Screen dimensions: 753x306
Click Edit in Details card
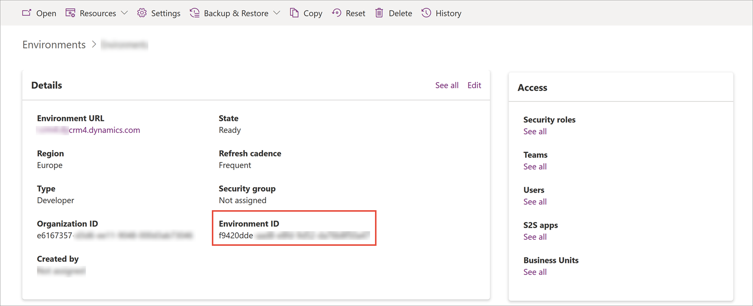coord(474,85)
